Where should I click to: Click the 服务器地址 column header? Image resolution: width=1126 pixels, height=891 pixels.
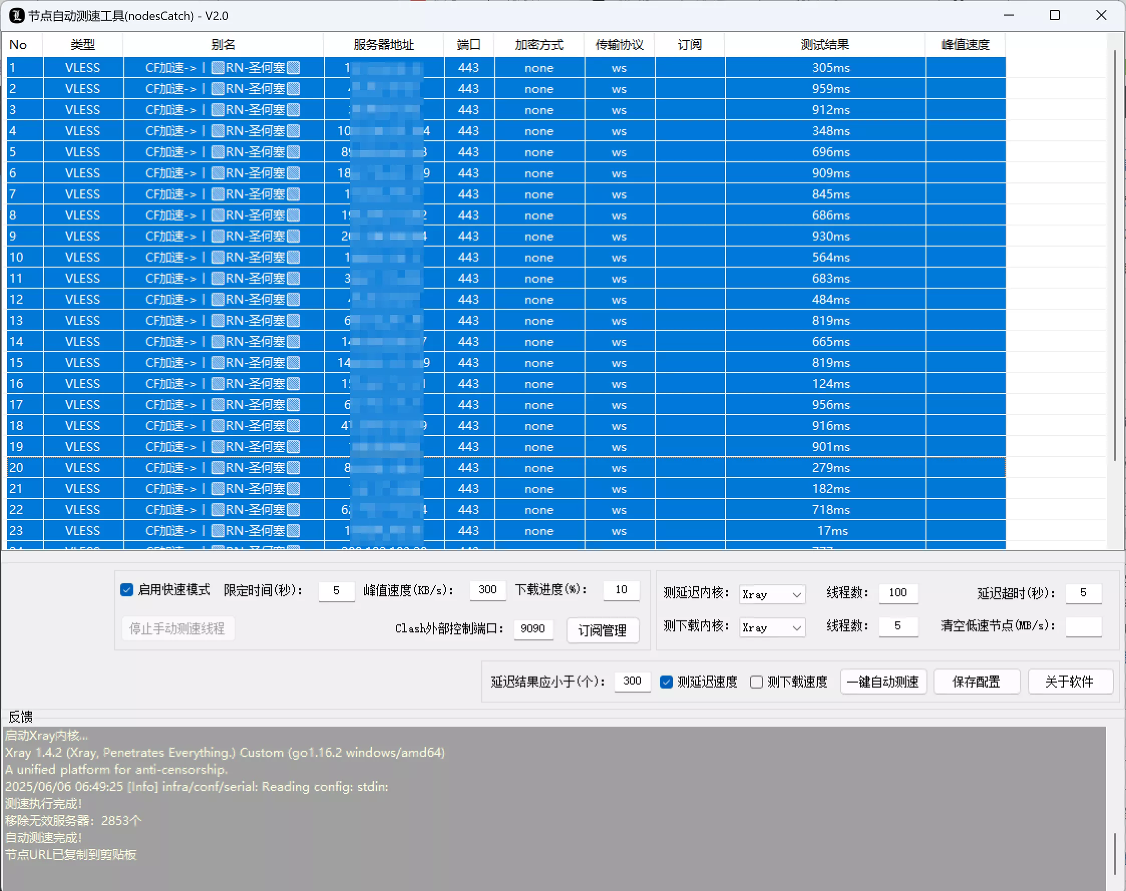[x=383, y=44]
